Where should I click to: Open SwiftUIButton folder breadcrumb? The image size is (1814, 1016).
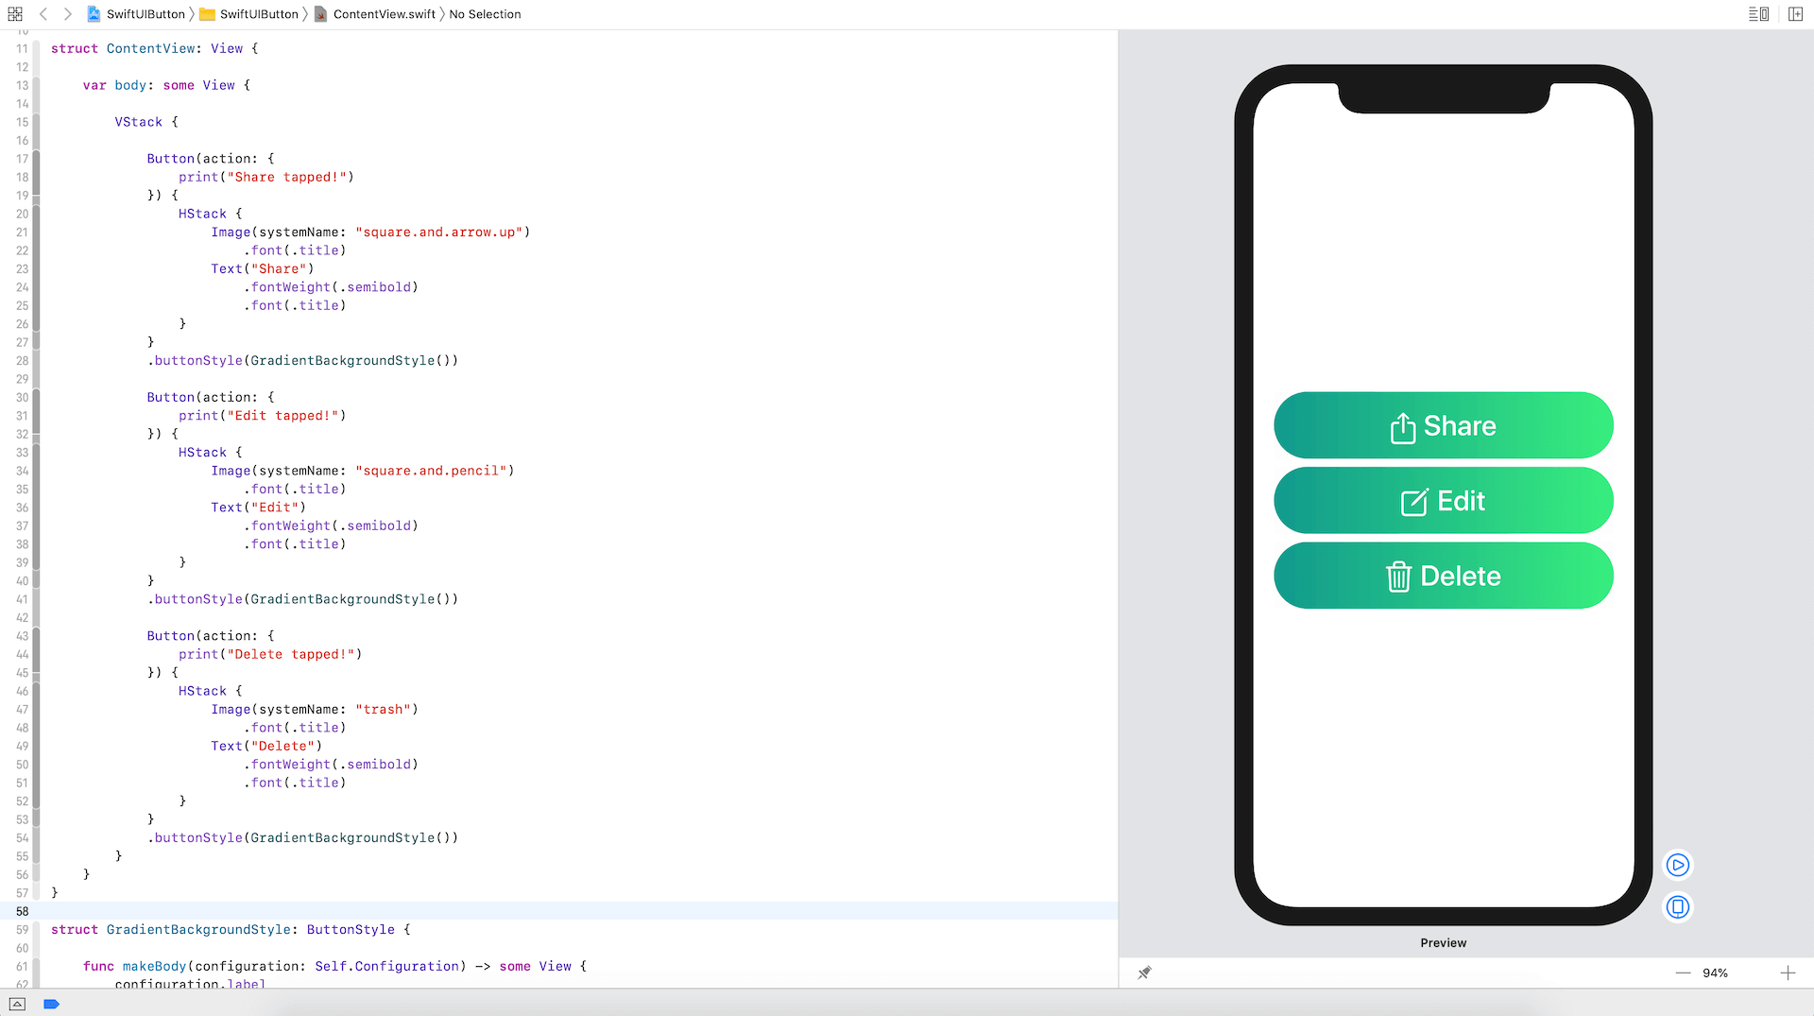(x=249, y=14)
